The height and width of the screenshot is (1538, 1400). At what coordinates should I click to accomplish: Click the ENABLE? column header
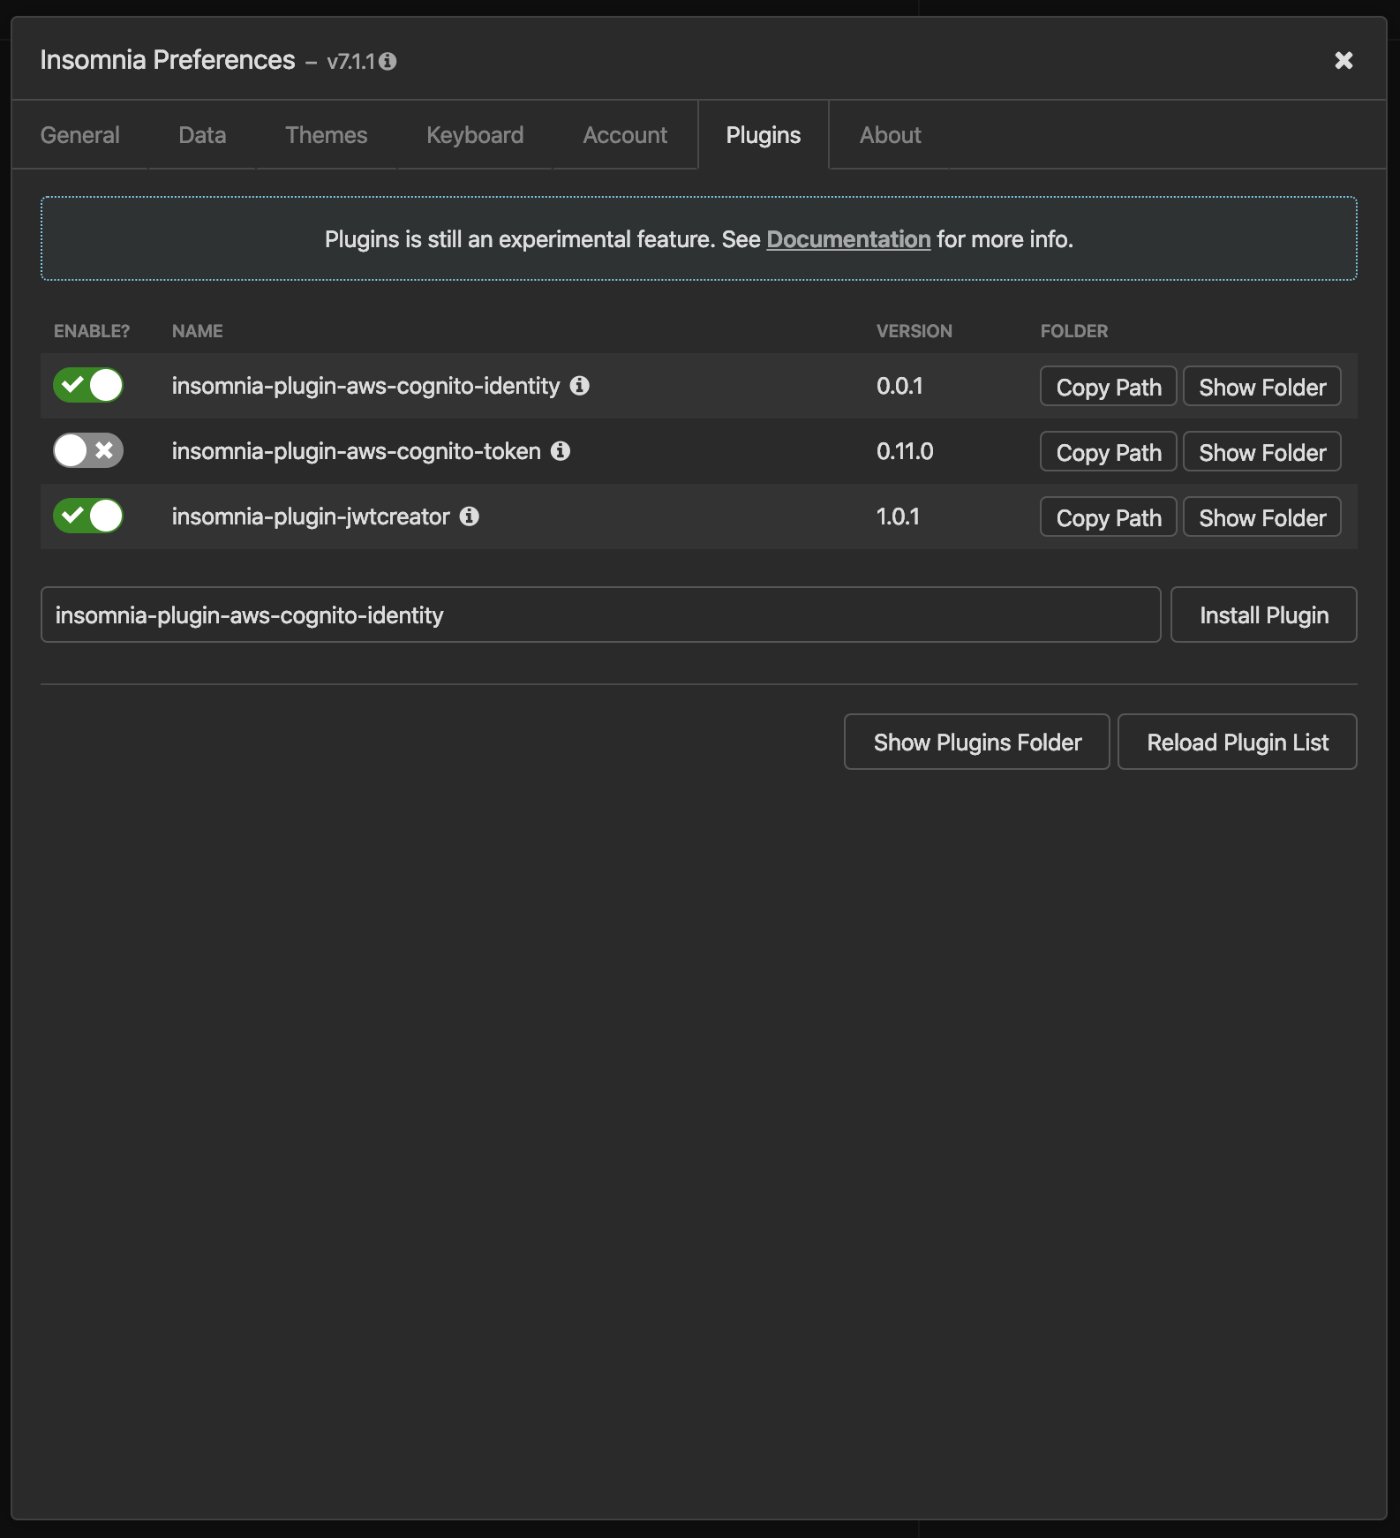(92, 331)
